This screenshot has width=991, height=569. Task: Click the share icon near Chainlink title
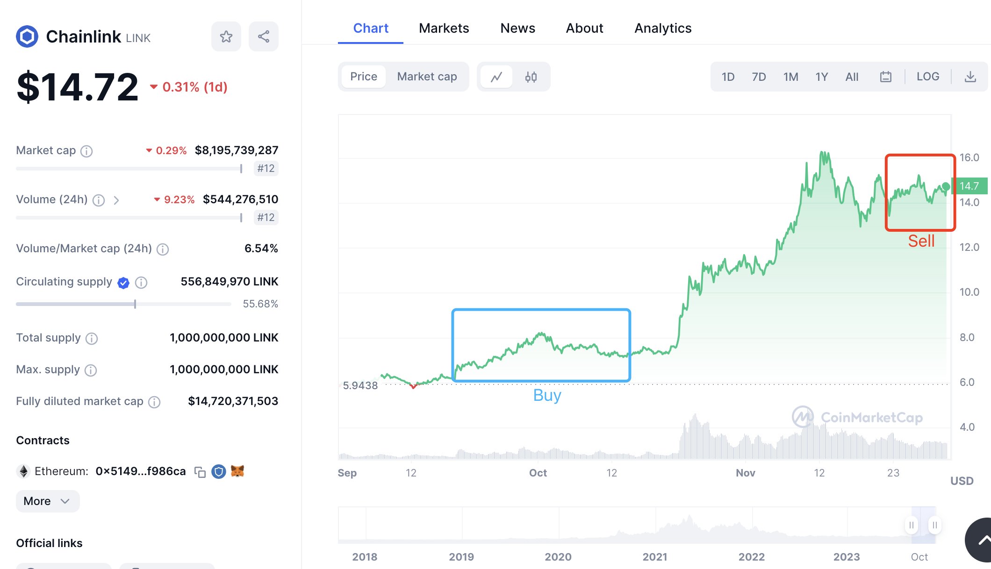[264, 36]
